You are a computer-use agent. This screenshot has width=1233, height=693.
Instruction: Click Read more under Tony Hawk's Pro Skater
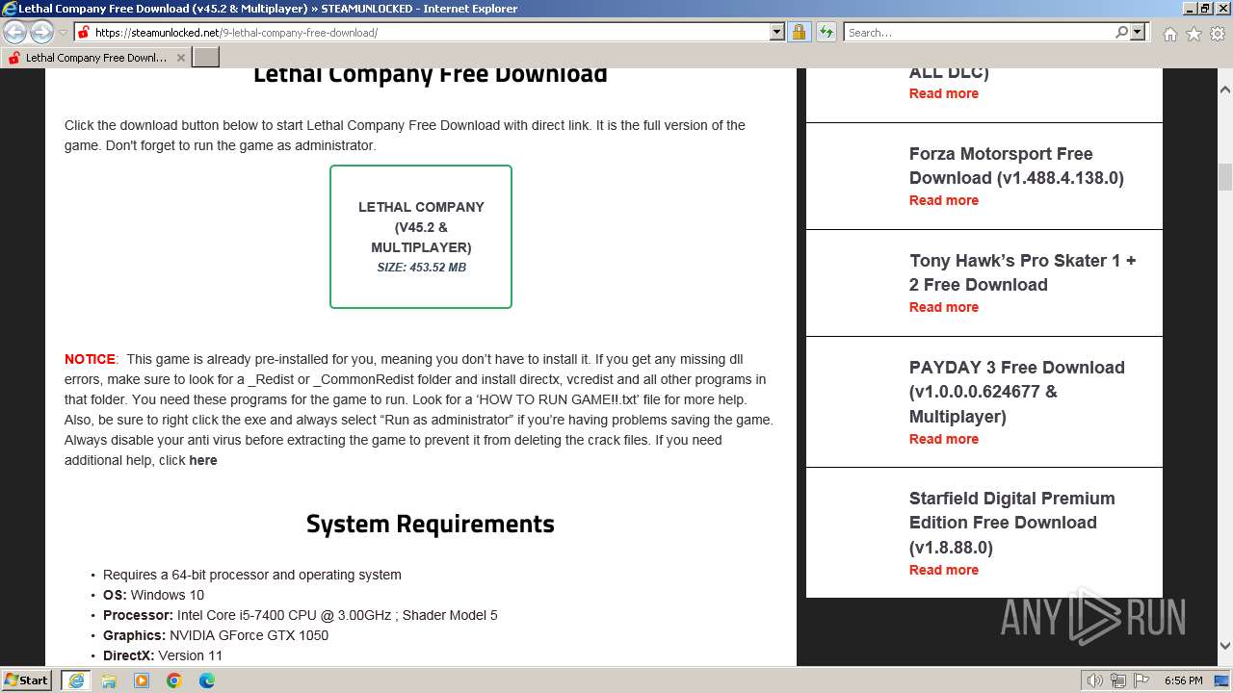pos(944,307)
